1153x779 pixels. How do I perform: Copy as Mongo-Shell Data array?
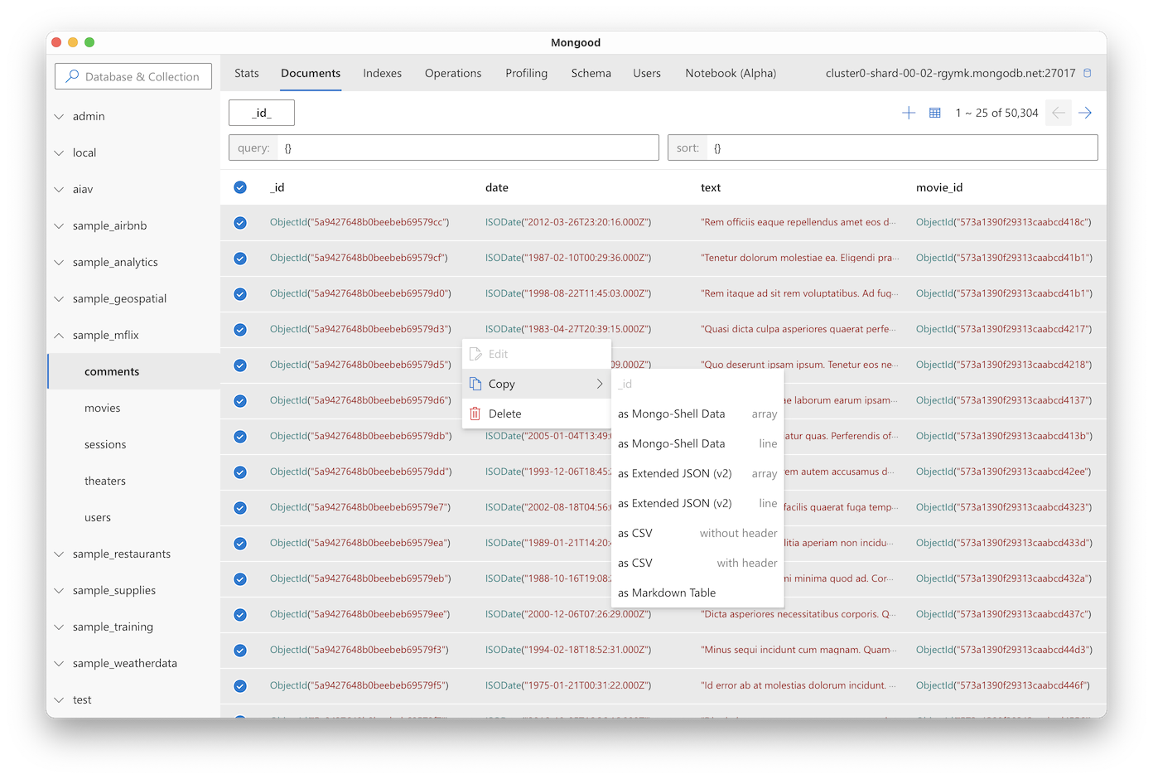click(x=697, y=414)
